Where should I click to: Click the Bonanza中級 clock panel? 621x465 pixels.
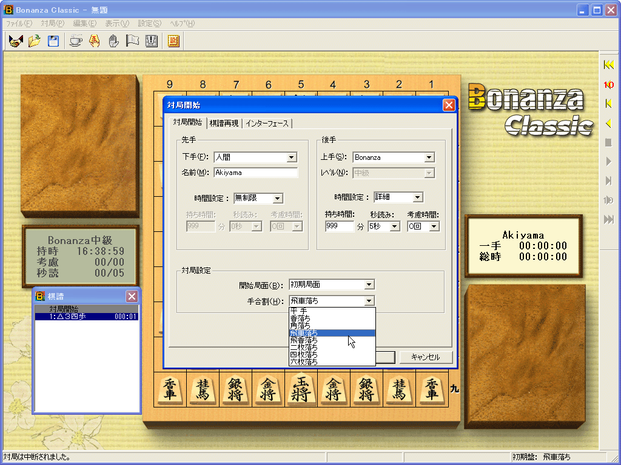click(x=81, y=256)
